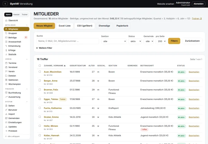Click the Gemeinden map icon
This screenshot has height=144, width=208.
tap(6, 118)
